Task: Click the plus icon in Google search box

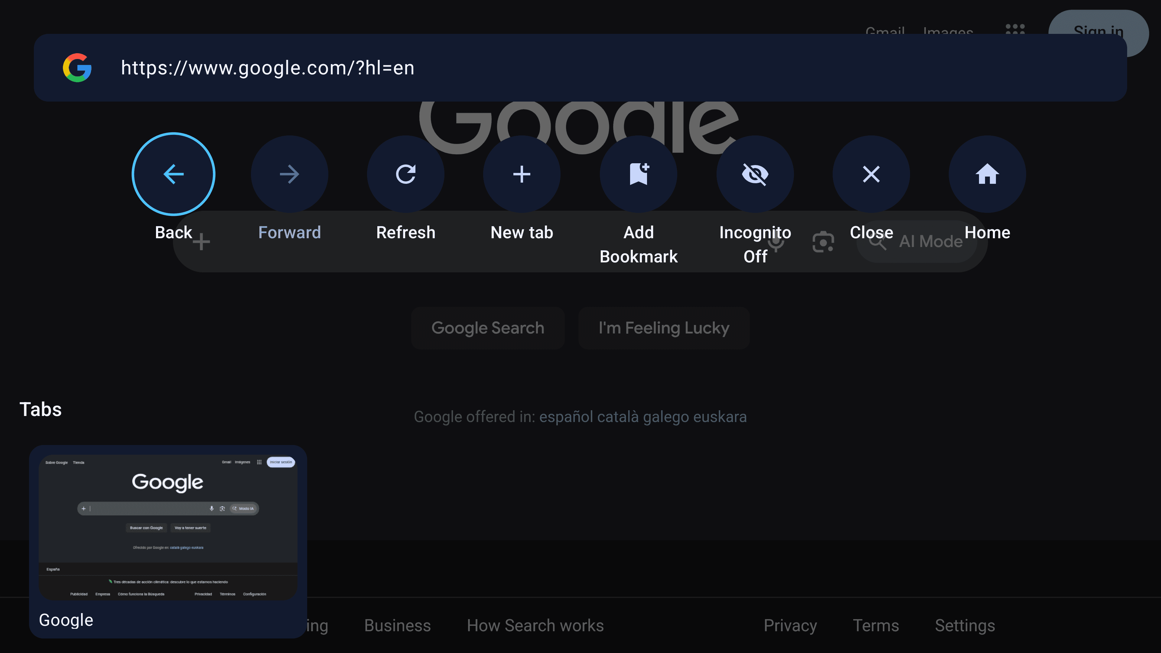Action: point(201,242)
